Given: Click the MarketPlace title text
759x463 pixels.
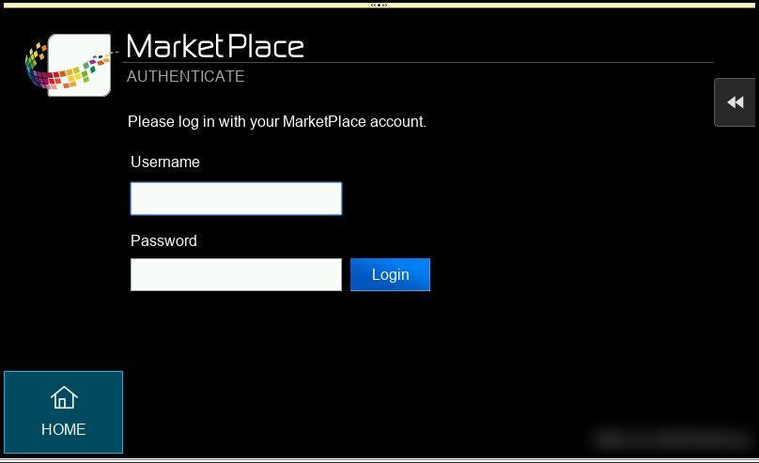Looking at the screenshot, I should pos(215,46).
